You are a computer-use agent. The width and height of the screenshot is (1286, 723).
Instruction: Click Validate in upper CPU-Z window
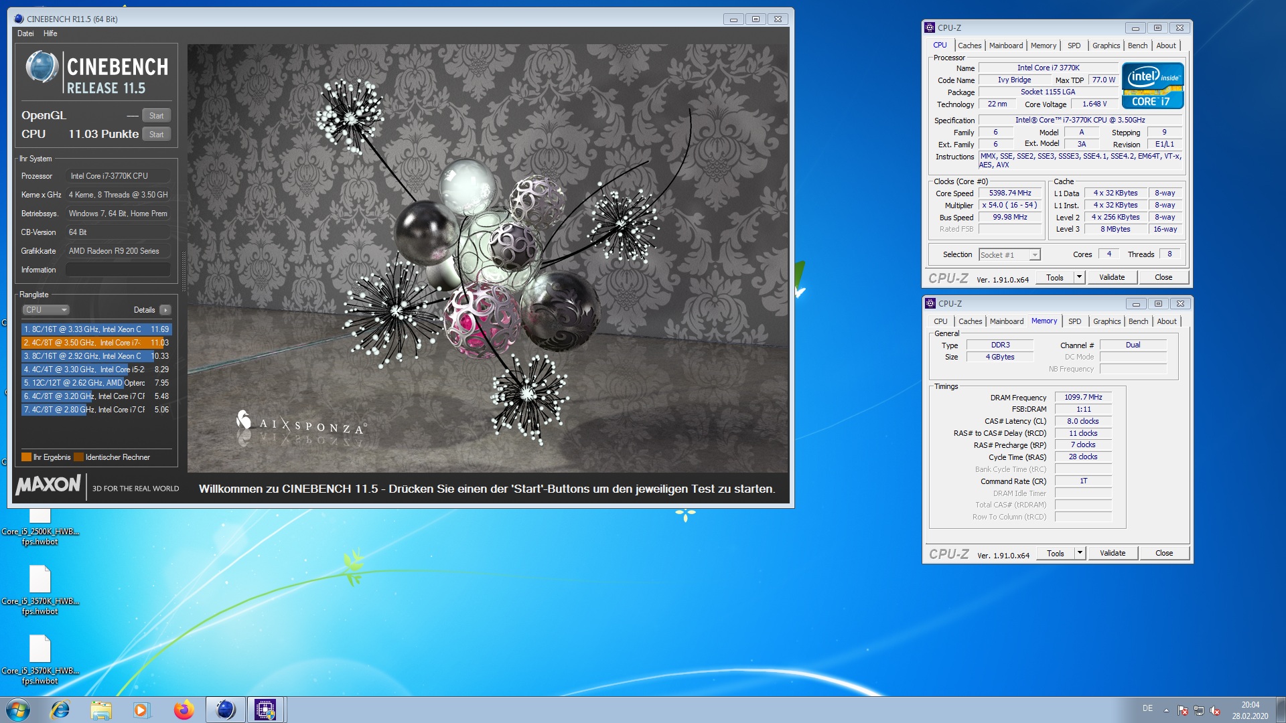[1112, 278]
